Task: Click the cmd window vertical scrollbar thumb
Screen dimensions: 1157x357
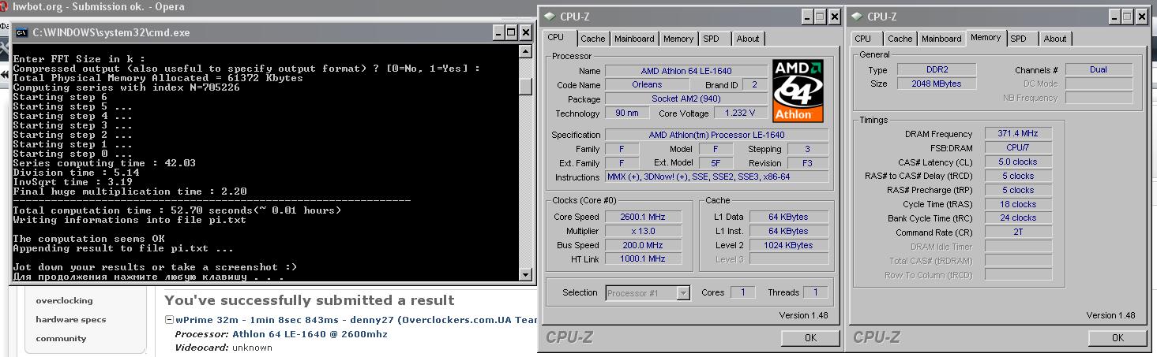Action: point(526,86)
